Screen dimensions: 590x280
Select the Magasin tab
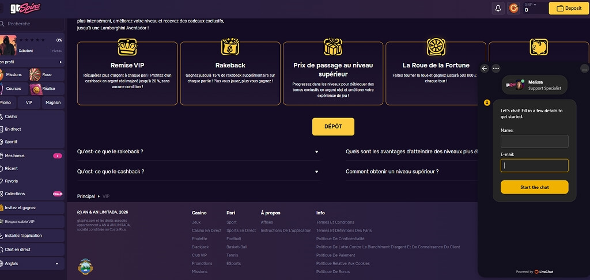[x=53, y=103]
